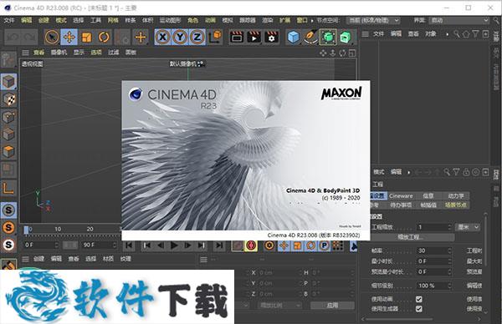Screen dimensions: 502x324
Task: Toggle the 使用生成器 checkbox
Action: [x=419, y=309]
